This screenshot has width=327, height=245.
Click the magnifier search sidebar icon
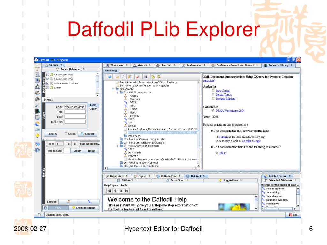[37, 75]
